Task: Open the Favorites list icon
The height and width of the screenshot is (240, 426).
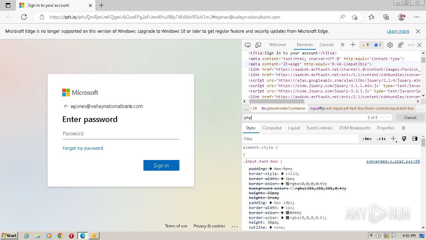Action: [371, 17]
